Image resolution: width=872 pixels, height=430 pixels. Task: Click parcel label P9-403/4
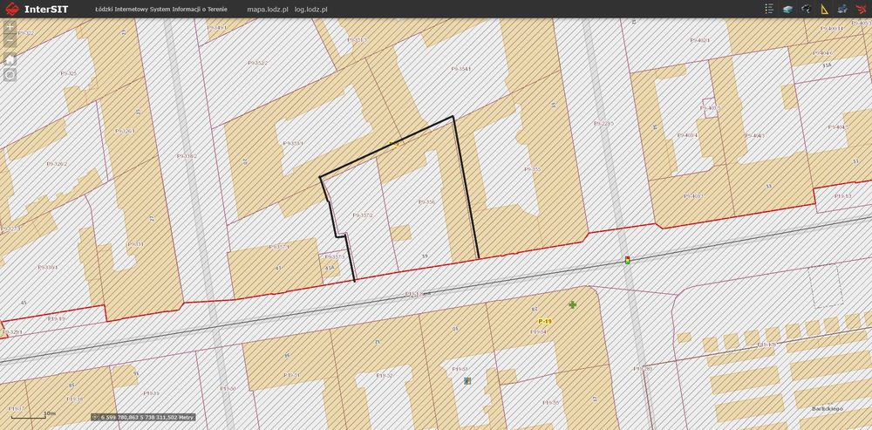coord(687,135)
